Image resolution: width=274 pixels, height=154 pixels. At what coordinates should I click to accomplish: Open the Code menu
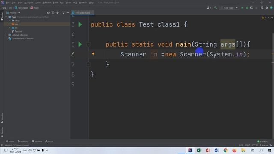click(x=38, y=3)
